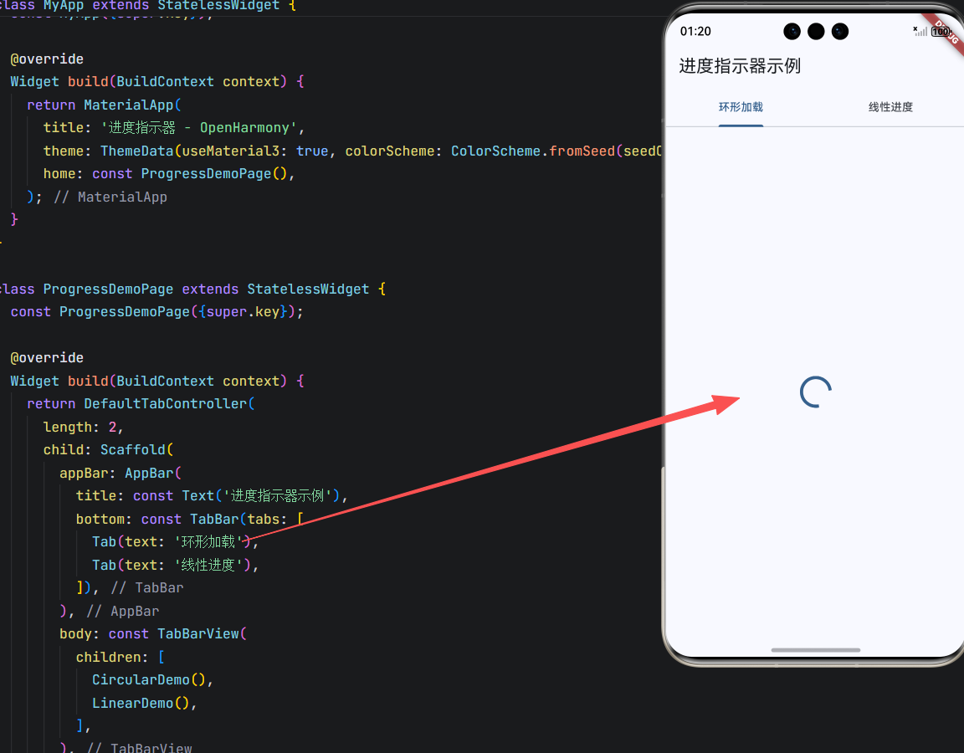964x753 pixels.
Task: Tap the bottom home gesture bar
Action: (x=815, y=650)
